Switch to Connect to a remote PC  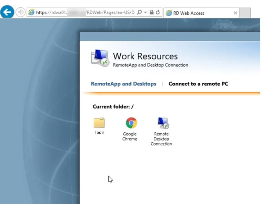coord(198,84)
